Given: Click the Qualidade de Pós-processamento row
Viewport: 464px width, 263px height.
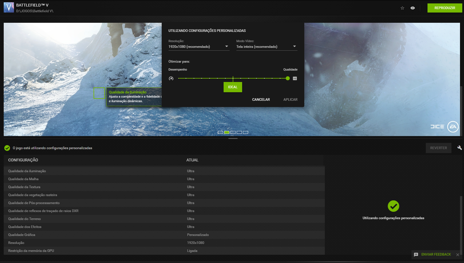Looking at the screenshot, I should click(164, 203).
